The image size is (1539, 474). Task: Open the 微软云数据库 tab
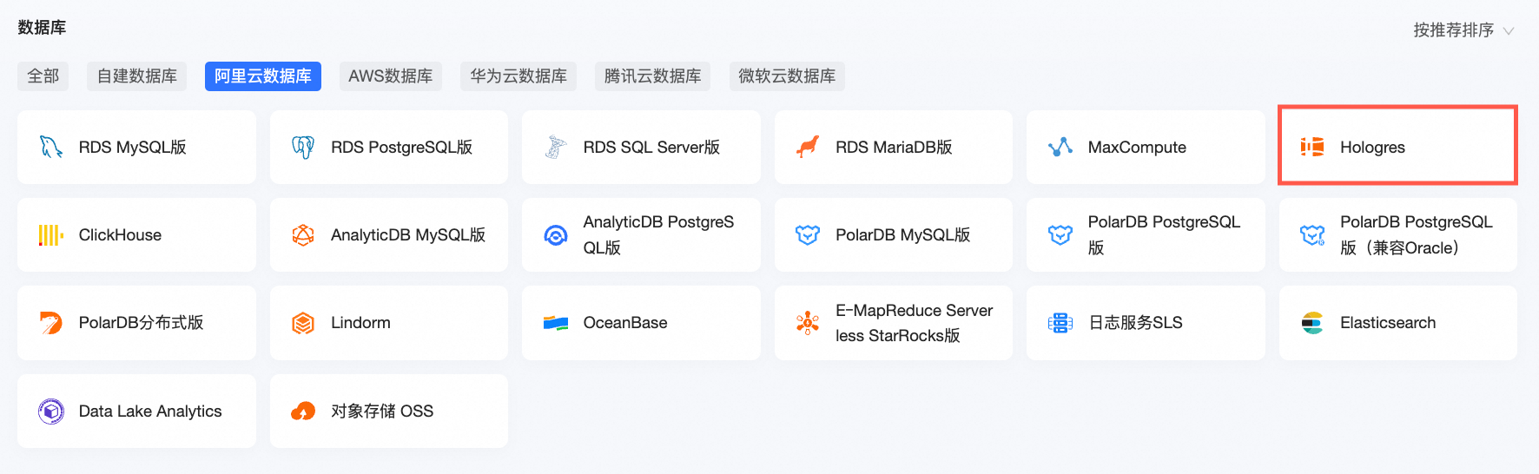tap(787, 76)
